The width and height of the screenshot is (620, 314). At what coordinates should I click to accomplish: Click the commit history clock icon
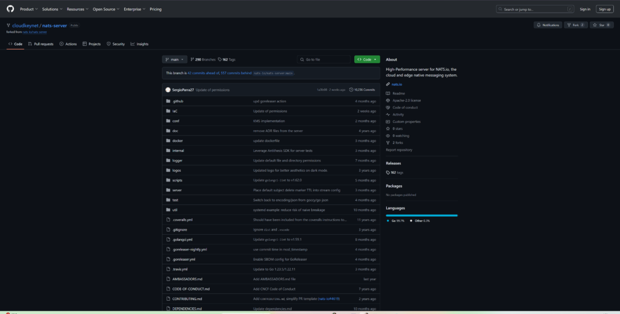[351, 90]
